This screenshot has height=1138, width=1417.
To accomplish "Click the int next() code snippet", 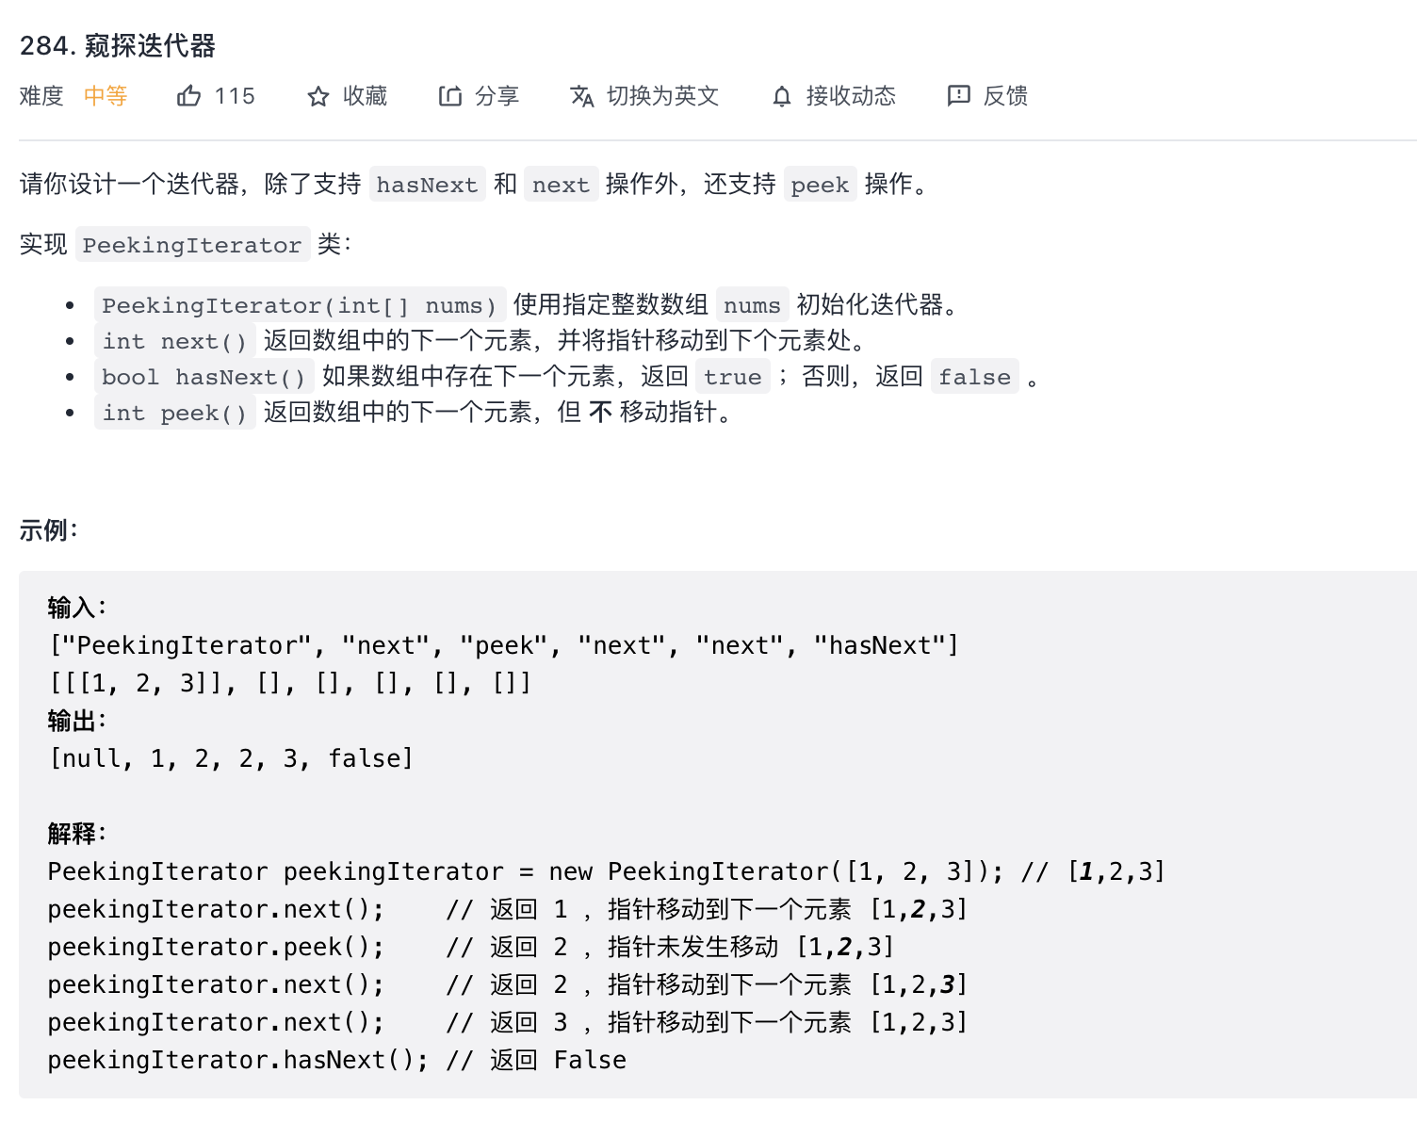I will coord(174,341).
